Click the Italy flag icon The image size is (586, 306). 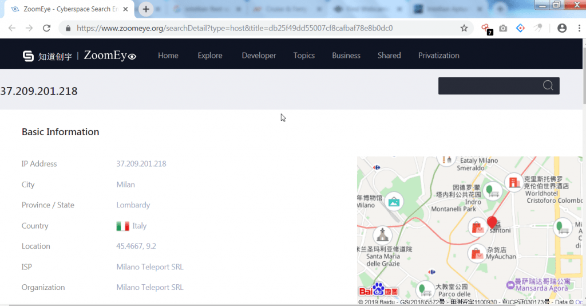click(x=122, y=226)
